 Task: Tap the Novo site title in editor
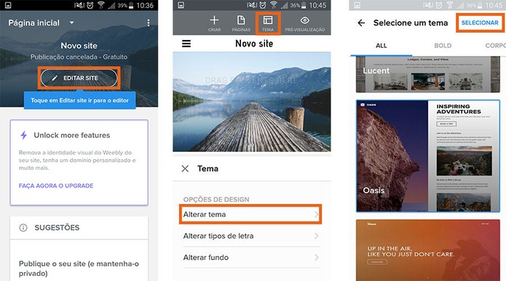coord(254,44)
